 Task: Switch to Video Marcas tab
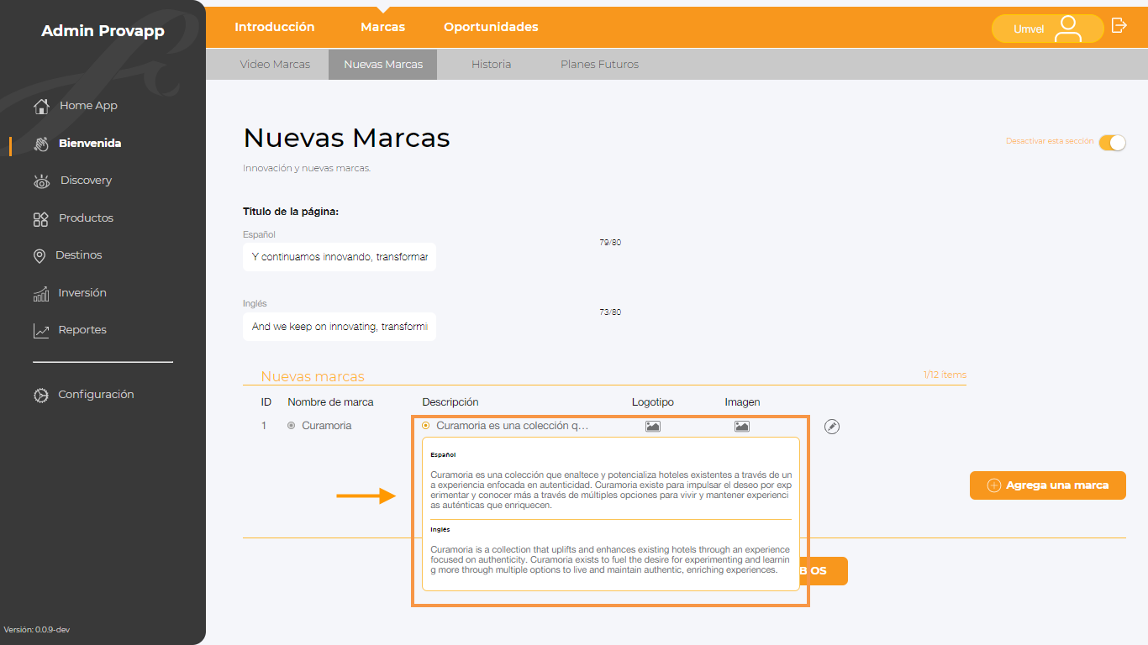[275, 65]
